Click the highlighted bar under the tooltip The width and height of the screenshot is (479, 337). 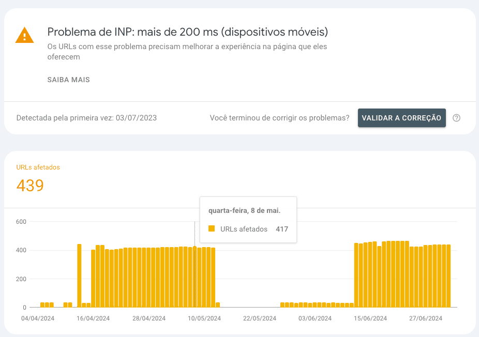tap(194, 277)
